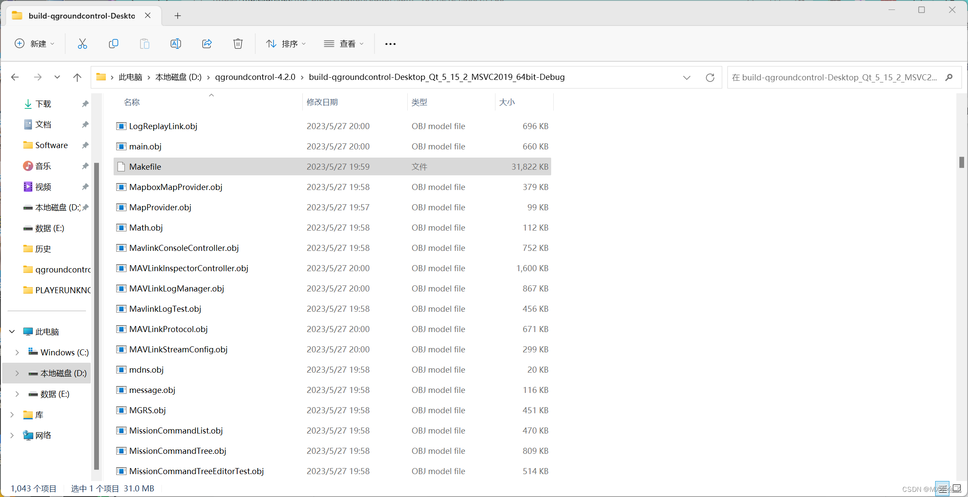The width and height of the screenshot is (968, 497).
Task: Share the selected Makefile
Action: point(206,43)
